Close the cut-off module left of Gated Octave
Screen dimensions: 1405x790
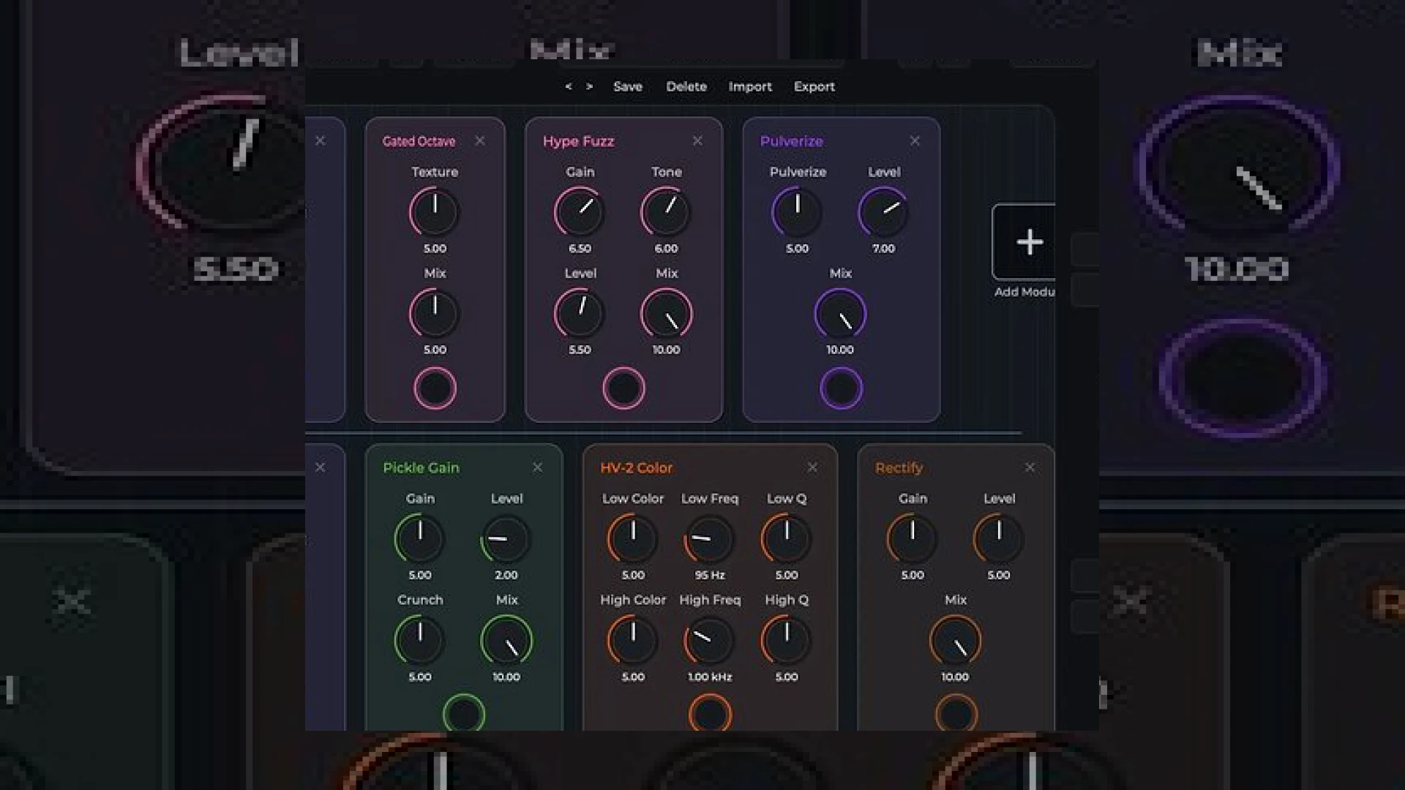[x=320, y=140]
